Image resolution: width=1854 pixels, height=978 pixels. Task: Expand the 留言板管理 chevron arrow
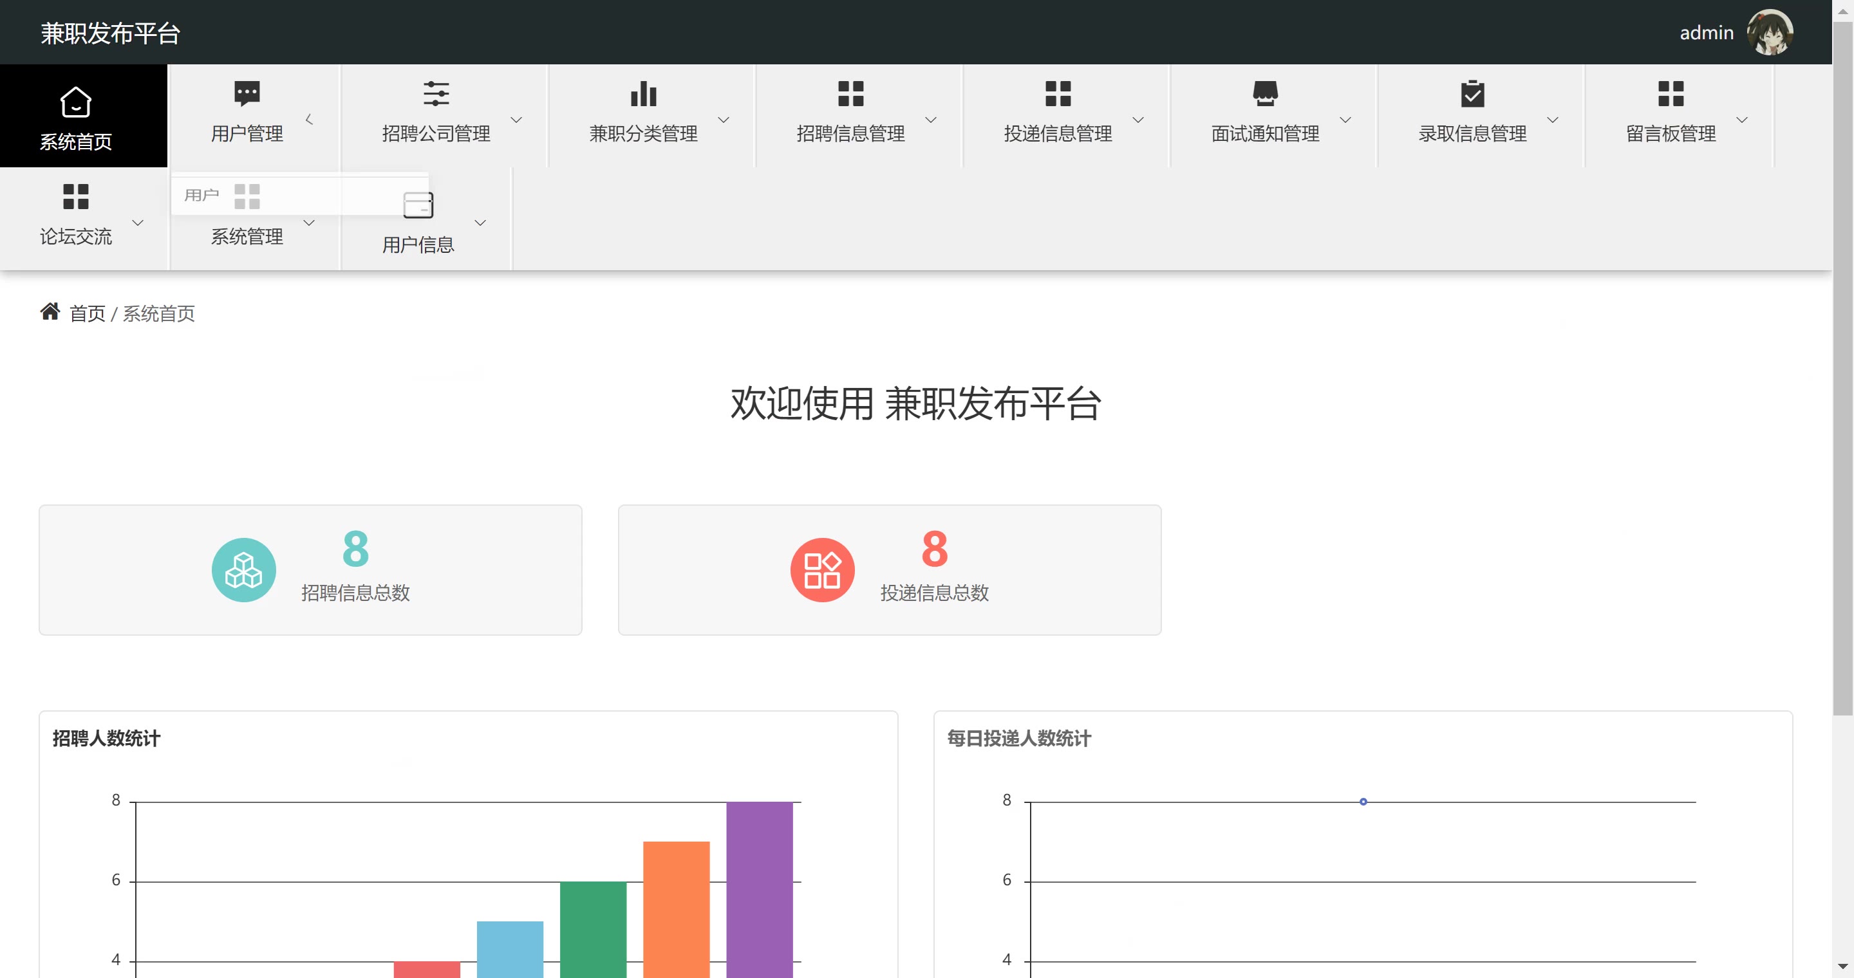[1742, 120]
